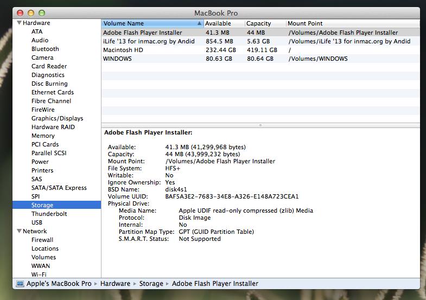426x300 pixels.
Task: Select Volumes under Network
Action: coord(44,257)
